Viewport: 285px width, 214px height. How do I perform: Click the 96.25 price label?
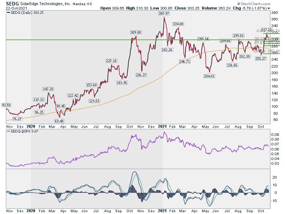tap(39, 112)
